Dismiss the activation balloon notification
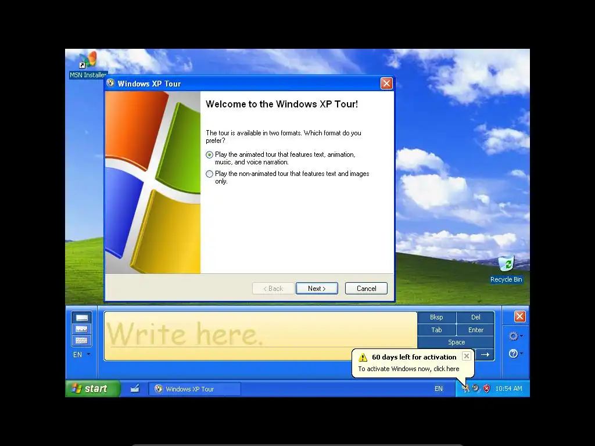Screen dimensions: 595x446 point(467,356)
